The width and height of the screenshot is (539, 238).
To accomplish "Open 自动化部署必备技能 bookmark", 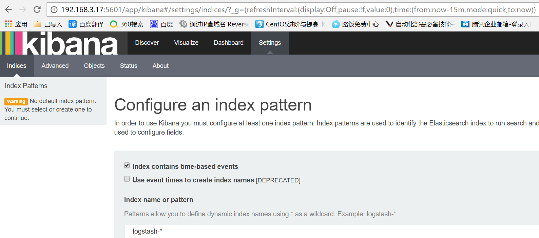I will 420,24.
